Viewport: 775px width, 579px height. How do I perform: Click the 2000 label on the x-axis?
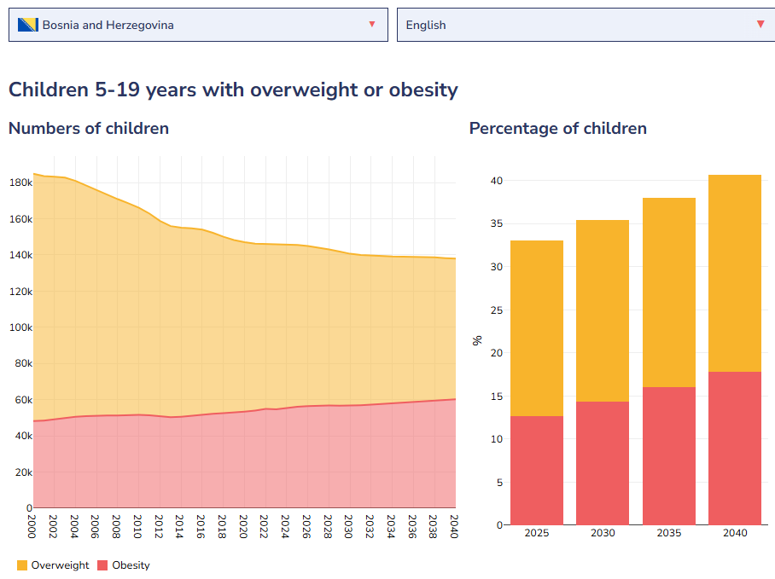point(32,521)
